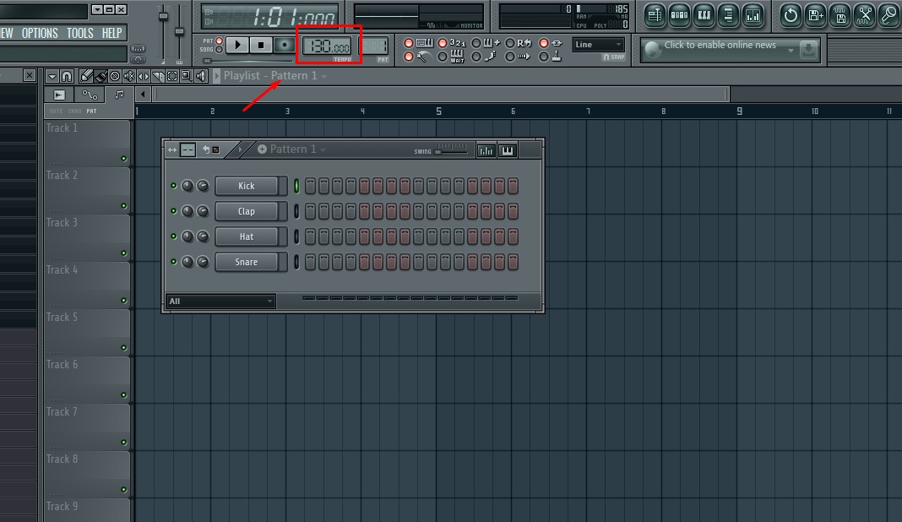Select the Mute tool in the playlist toolbar
The width and height of the screenshot is (902, 522).
point(128,75)
